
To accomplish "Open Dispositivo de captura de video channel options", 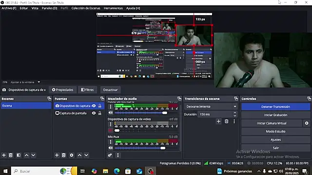I will (x=111, y=124).
